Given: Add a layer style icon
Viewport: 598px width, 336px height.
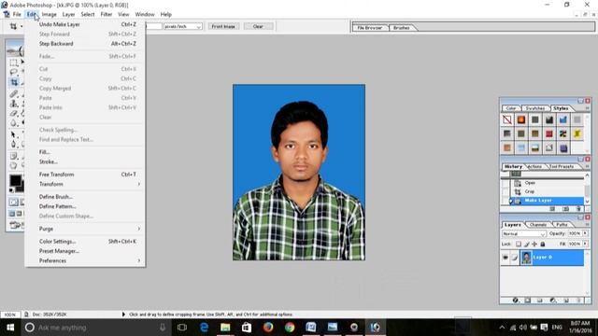Looking at the screenshot, I should point(515,301).
